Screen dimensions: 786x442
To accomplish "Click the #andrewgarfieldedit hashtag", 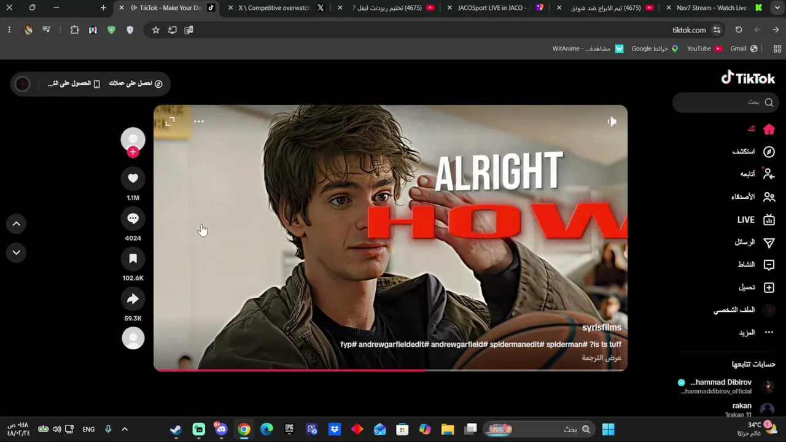I will point(394,344).
